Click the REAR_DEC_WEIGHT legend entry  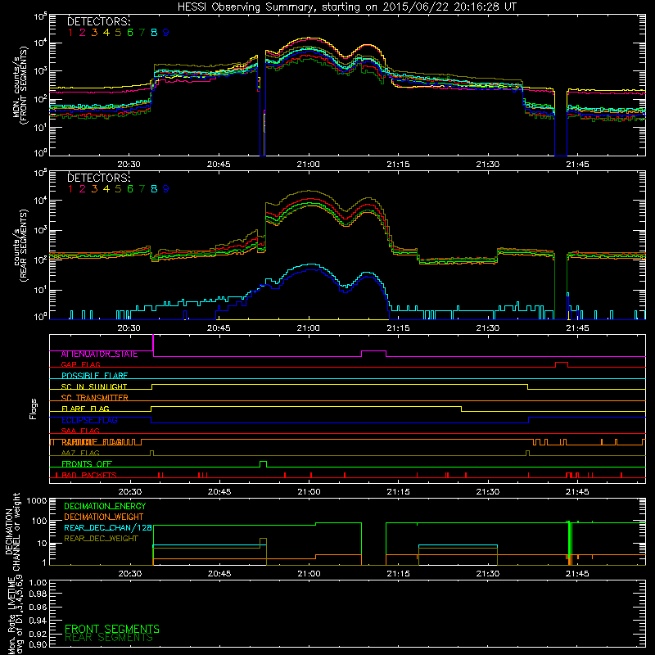tap(101, 539)
